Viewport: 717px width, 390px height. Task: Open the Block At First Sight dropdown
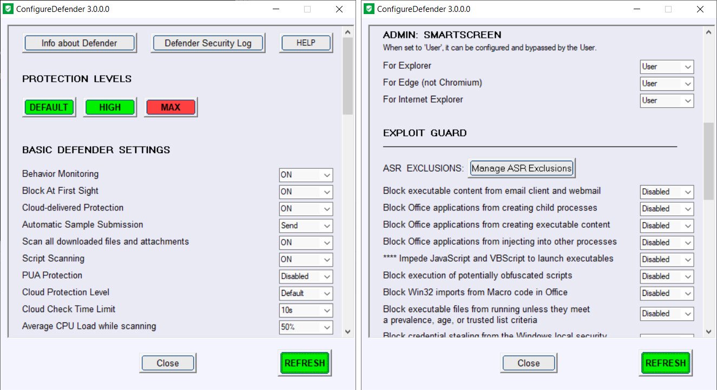tap(306, 192)
